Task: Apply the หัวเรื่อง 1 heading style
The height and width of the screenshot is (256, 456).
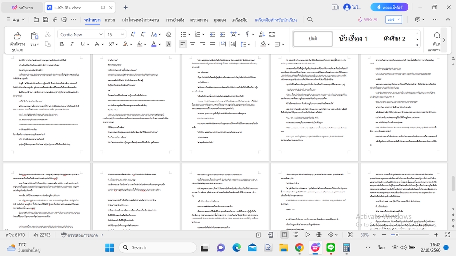Action: 353,38
